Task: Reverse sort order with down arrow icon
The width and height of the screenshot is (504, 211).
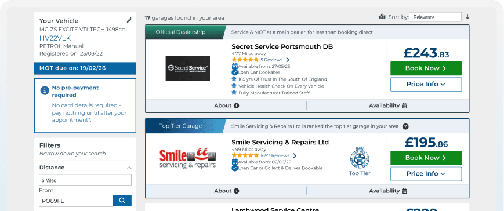Action: 467,17
